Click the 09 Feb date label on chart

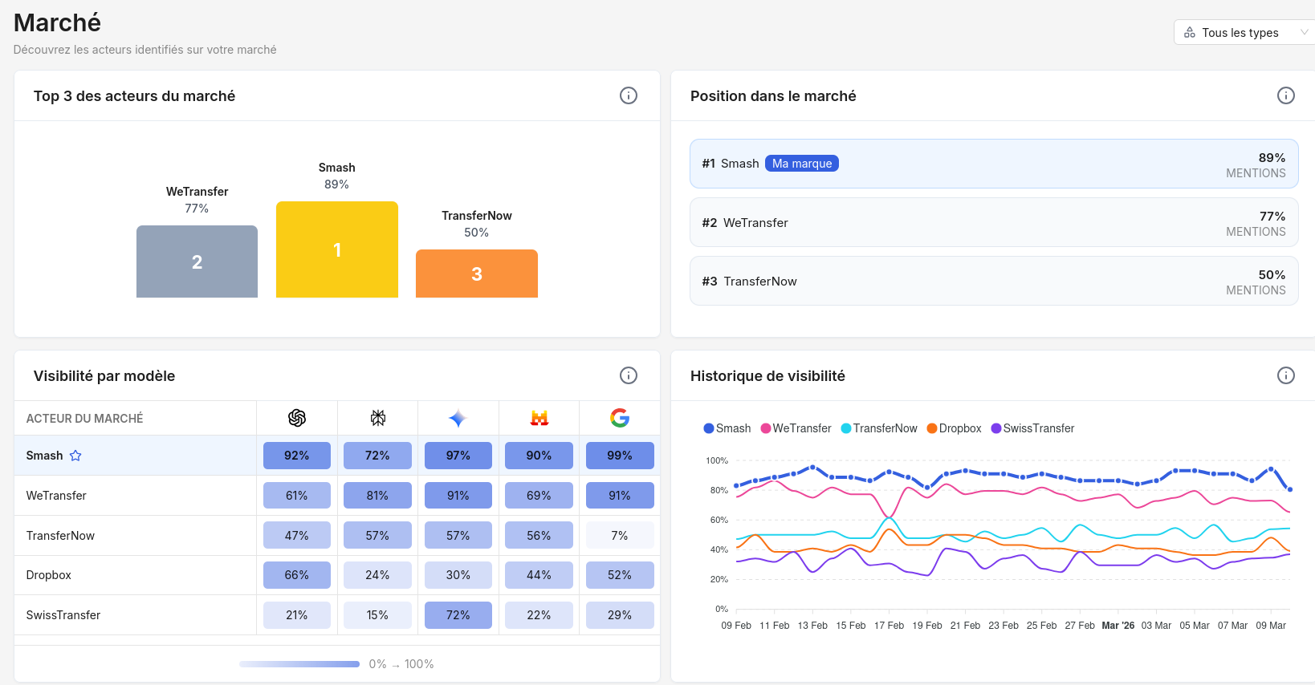point(736,626)
